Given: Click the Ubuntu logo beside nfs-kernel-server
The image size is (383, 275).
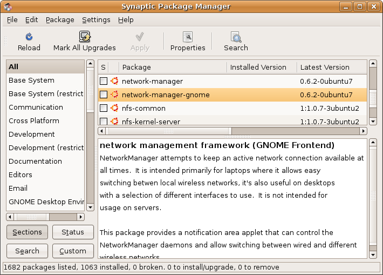Looking at the screenshot, I should (x=114, y=121).
